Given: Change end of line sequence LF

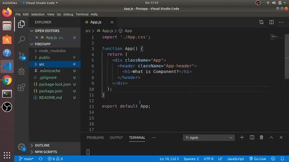Looking at the screenshot, I should 220,159.
